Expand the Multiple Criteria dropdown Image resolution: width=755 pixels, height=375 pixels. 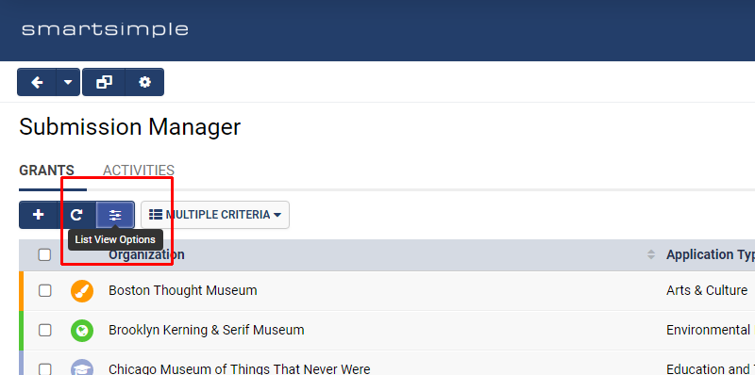tap(215, 215)
